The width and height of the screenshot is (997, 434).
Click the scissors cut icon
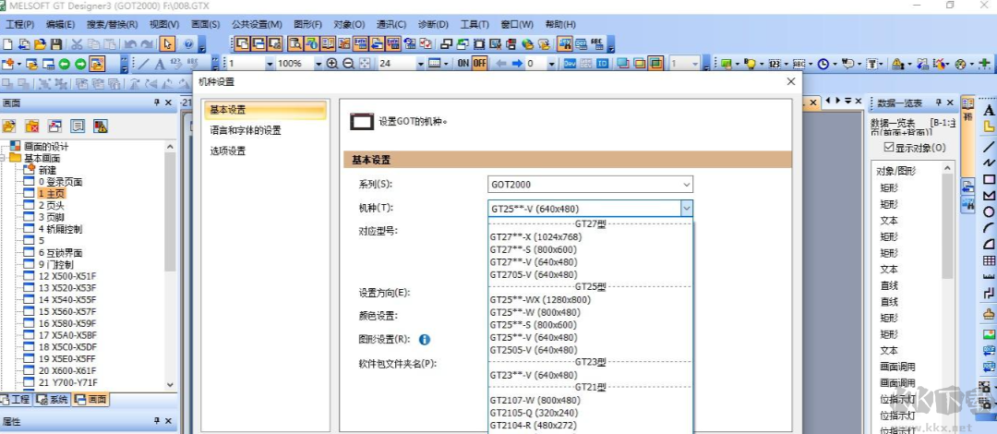77,44
